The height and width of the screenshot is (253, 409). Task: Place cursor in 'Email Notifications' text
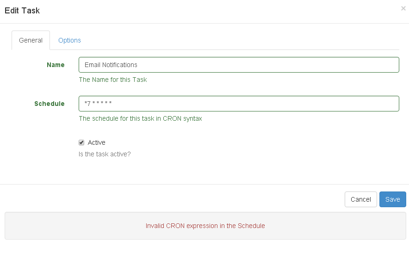(111, 65)
